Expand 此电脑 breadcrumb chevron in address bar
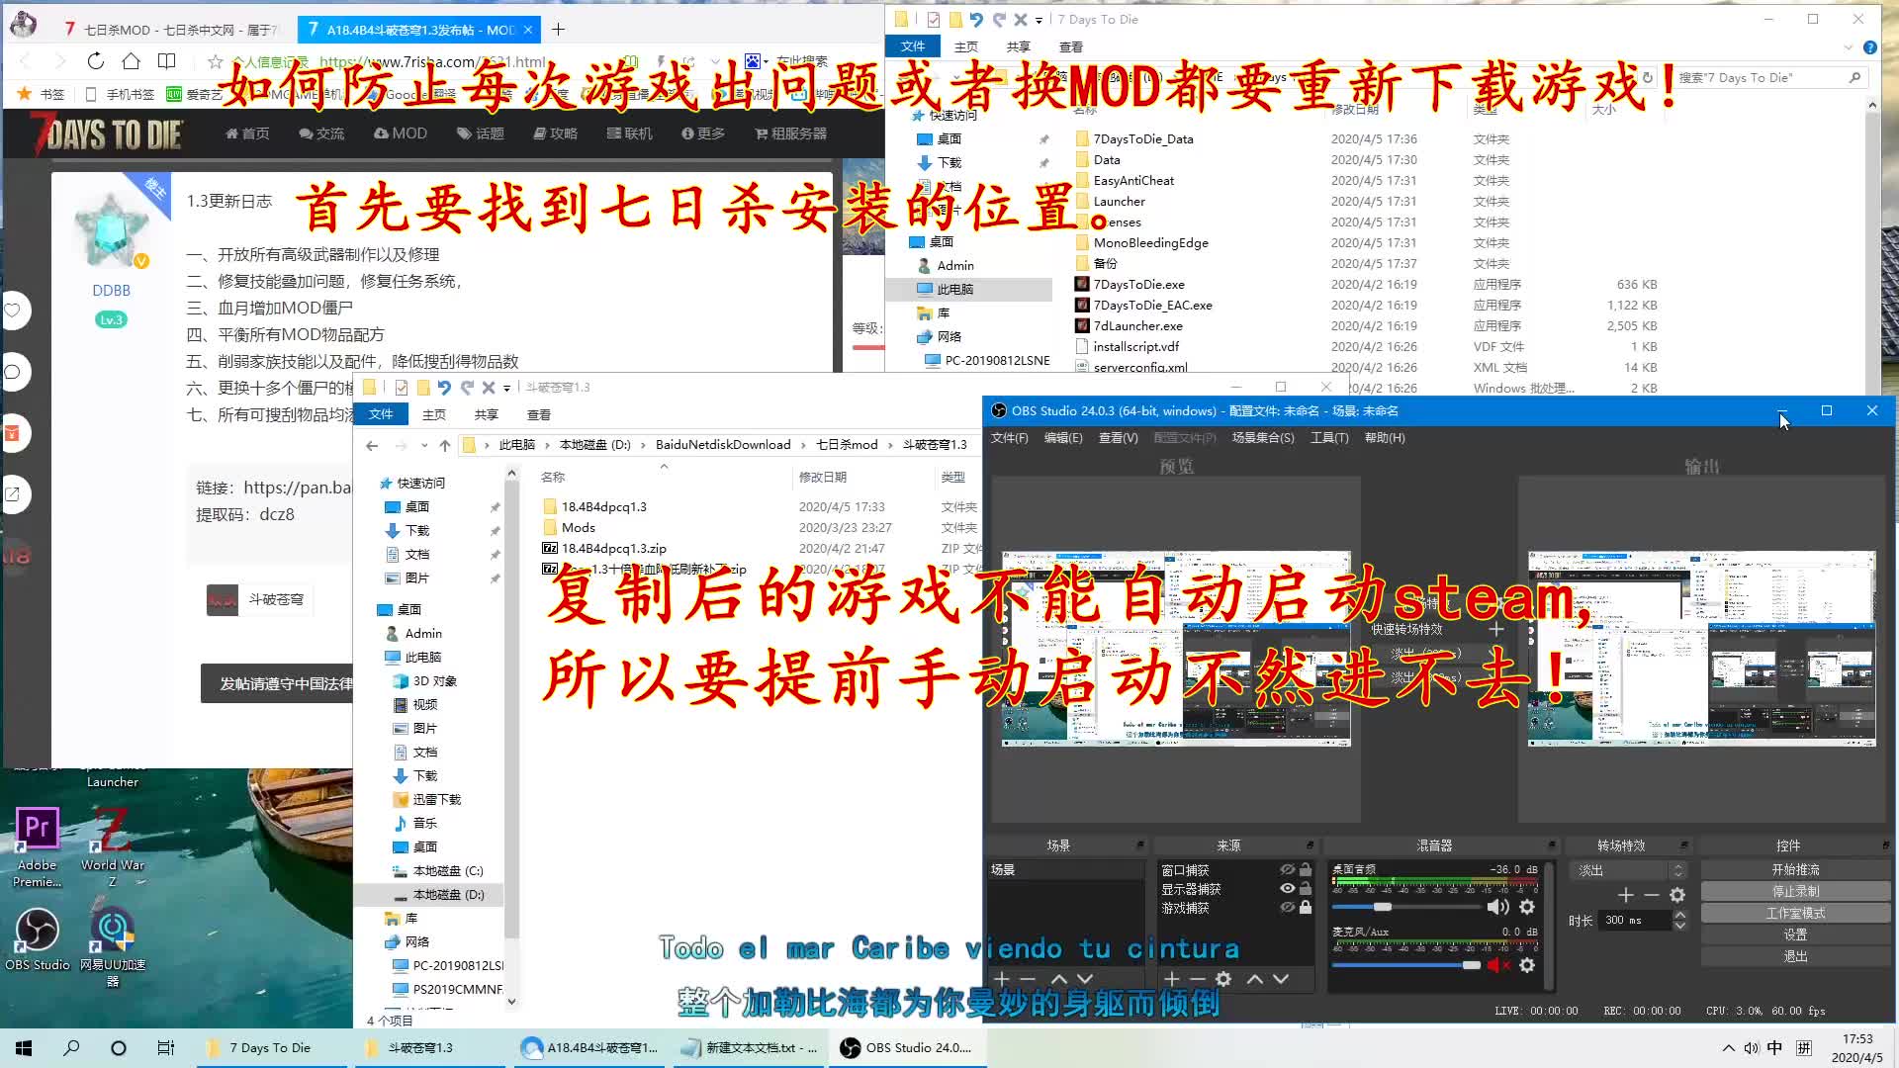Image resolution: width=1899 pixels, height=1068 pixels. [547, 445]
